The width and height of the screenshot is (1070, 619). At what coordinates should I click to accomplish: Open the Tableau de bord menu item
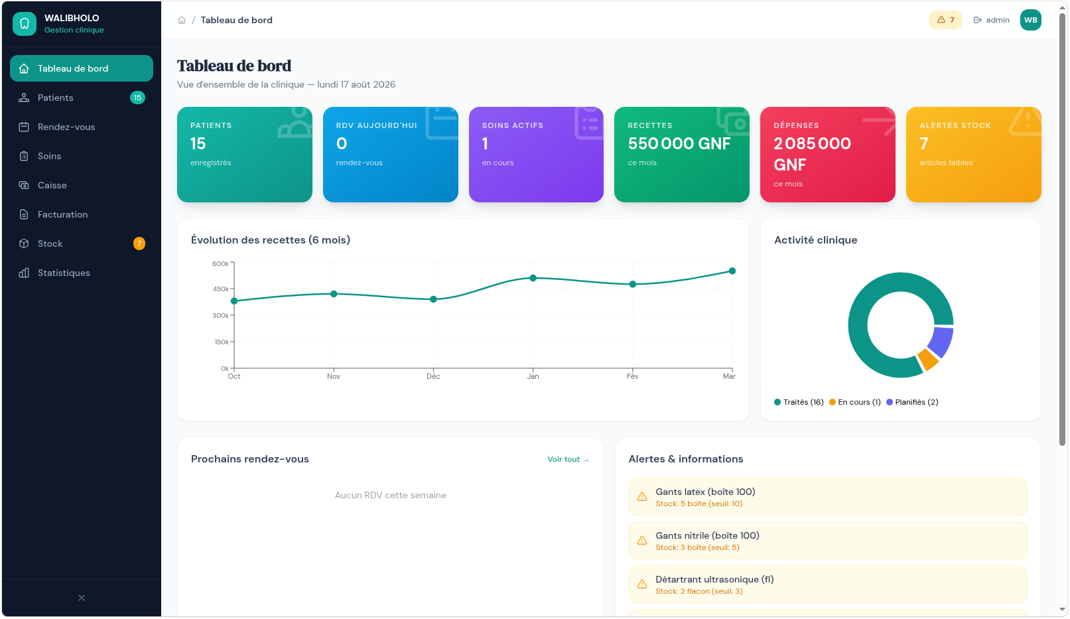[82, 68]
